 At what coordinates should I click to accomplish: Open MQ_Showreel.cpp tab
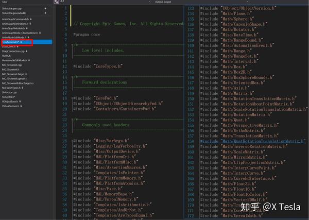click(12, 64)
